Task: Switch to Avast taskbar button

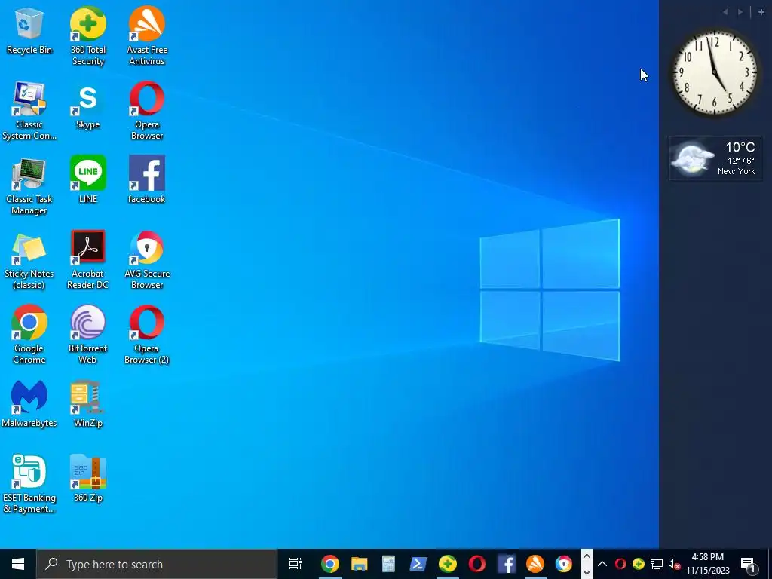Action: (x=535, y=564)
